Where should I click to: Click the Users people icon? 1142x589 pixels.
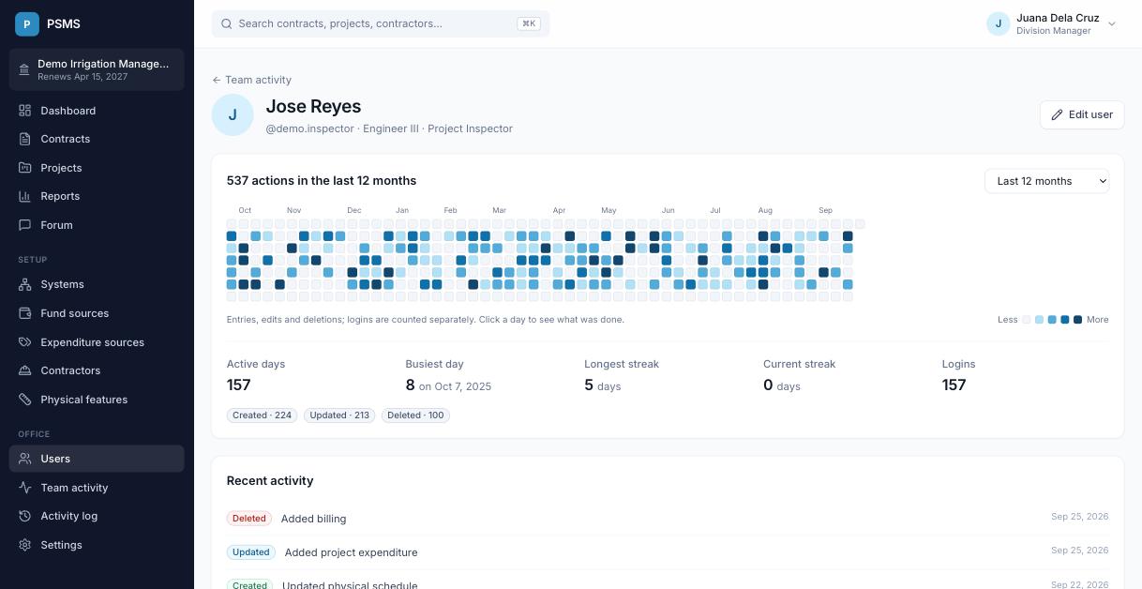click(x=24, y=459)
